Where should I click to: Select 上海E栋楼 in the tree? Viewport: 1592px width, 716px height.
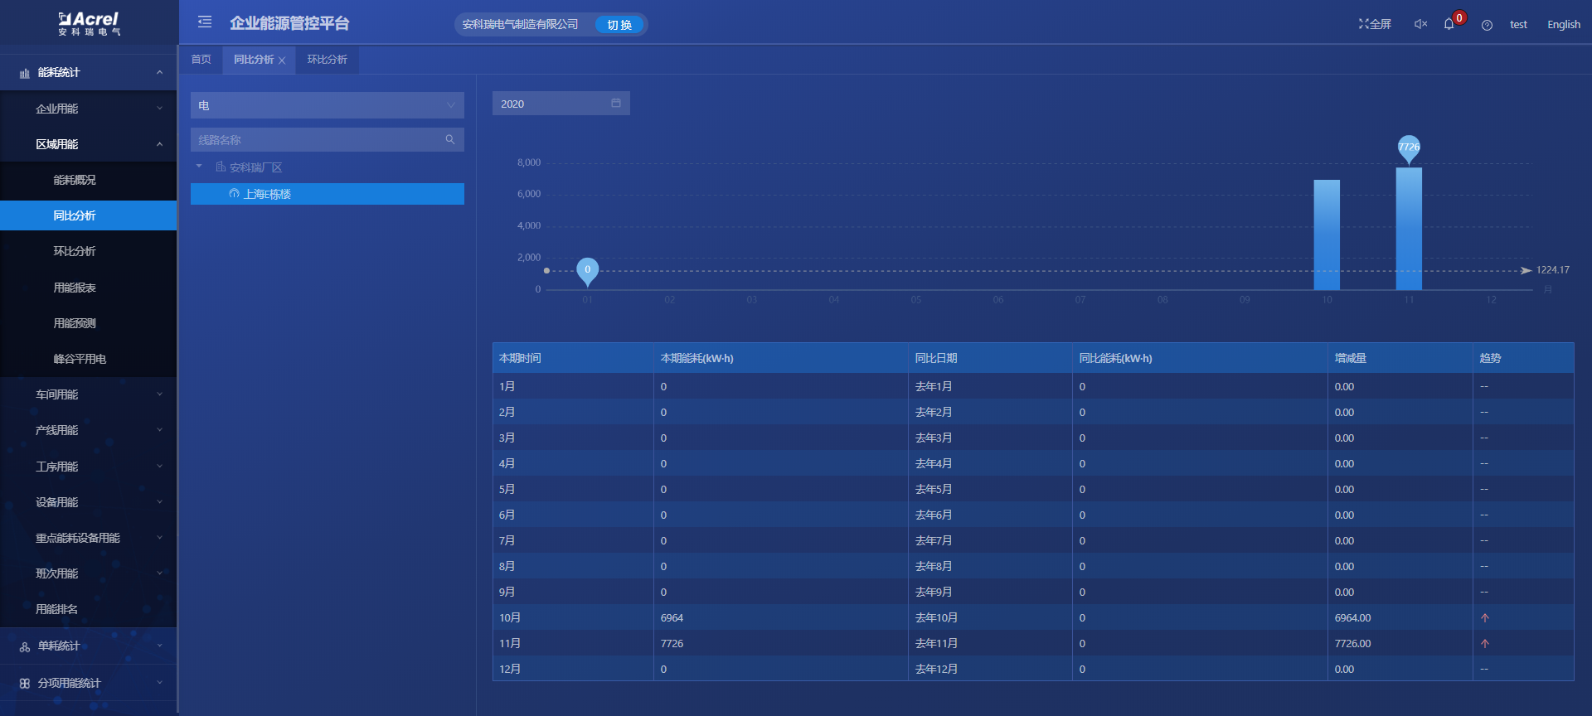tap(267, 194)
